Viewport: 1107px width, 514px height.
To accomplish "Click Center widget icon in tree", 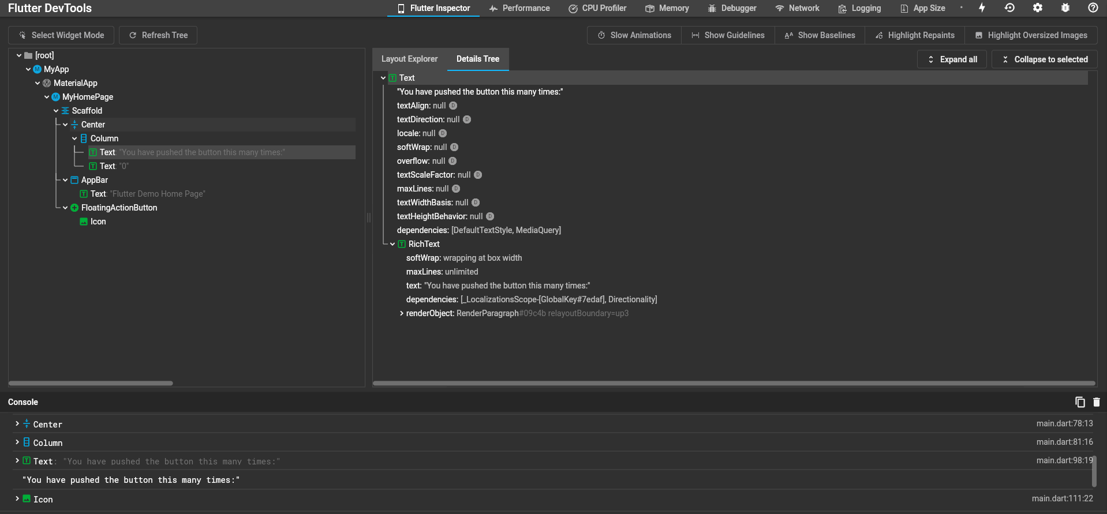I will [x=74, y=125].
